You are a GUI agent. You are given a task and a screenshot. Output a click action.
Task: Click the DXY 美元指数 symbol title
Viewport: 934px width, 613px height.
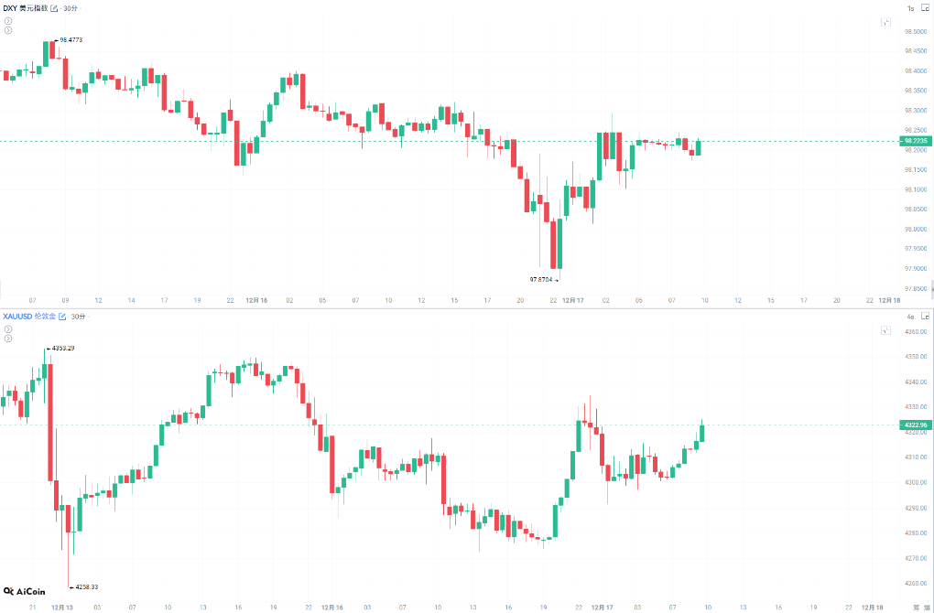24,8
